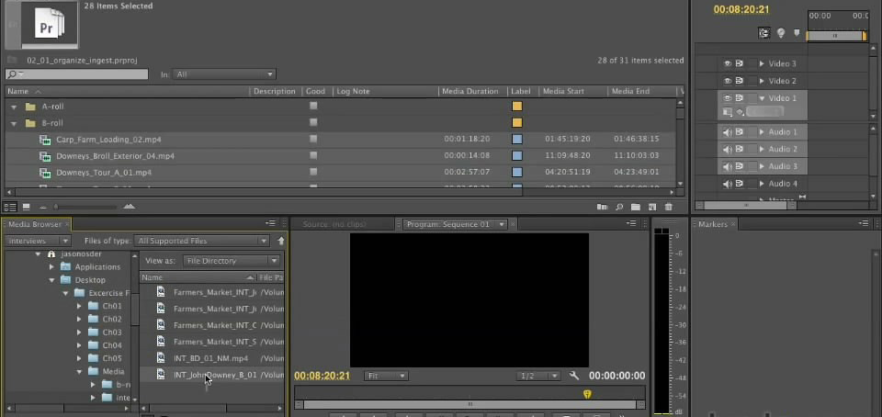Go up one folder level in Media Browser
The width and height of the screenshot is (882, 417).
pos(281,241)
